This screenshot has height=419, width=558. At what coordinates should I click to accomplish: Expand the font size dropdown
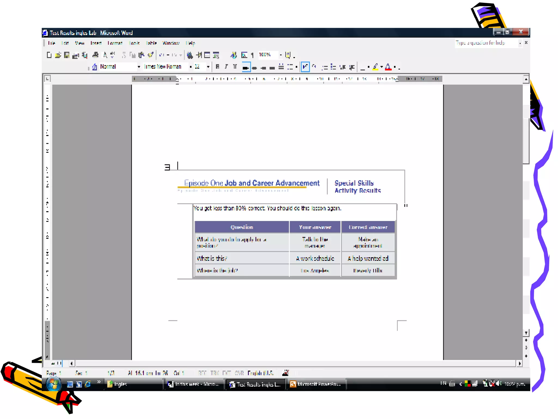click(x=208, y=67)
